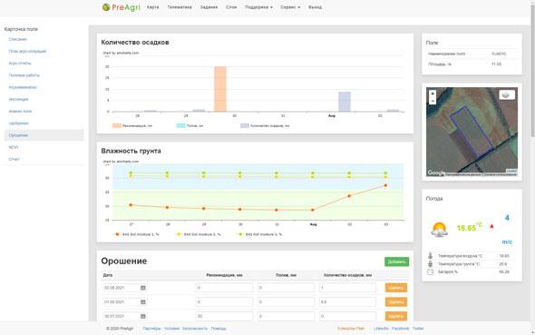Toggle BAS Soil moisture 1 legend marker

[x=117, y=234]
